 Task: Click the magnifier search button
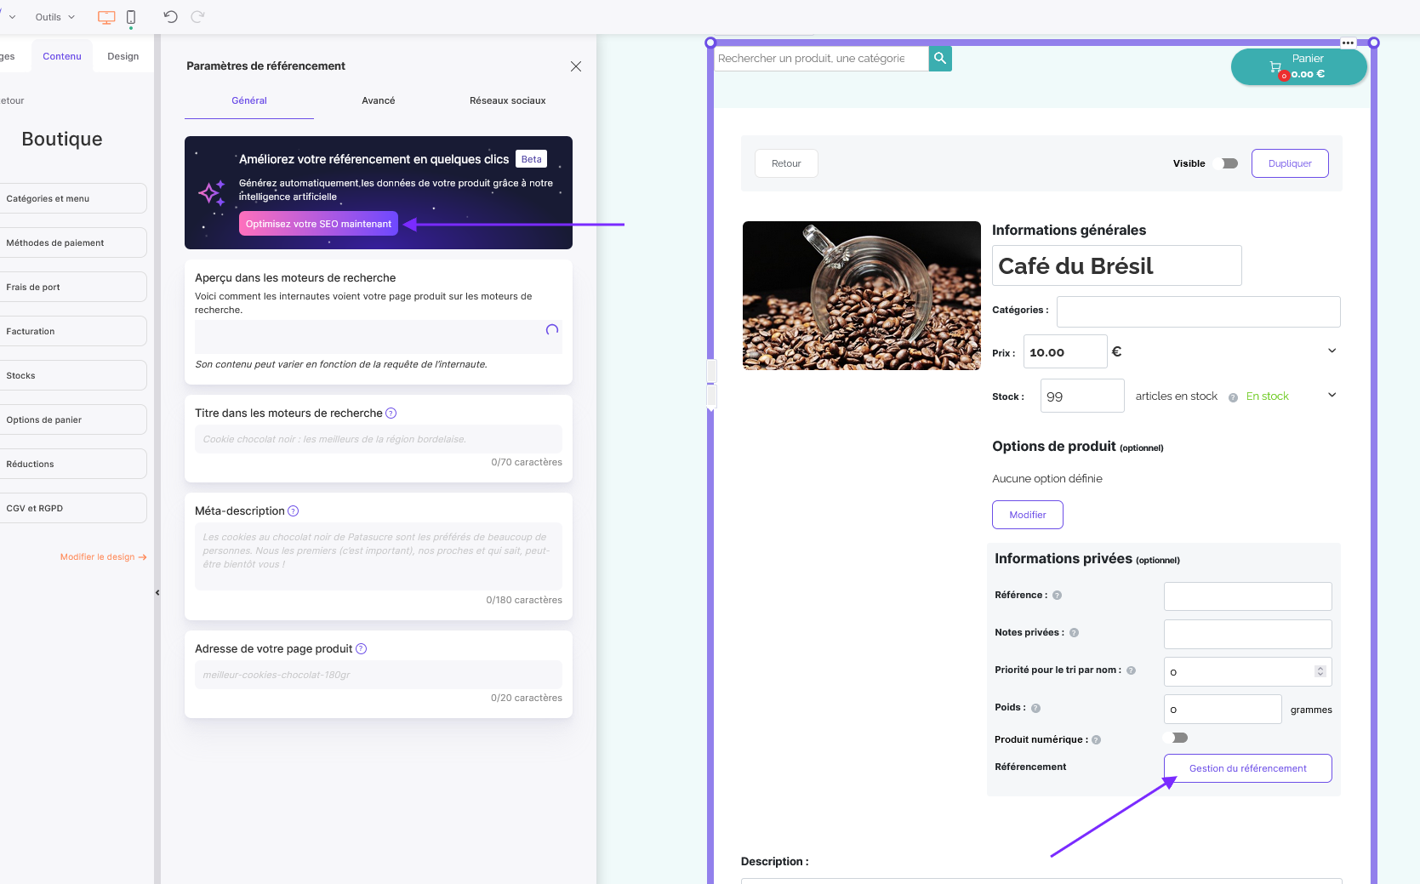940,59
